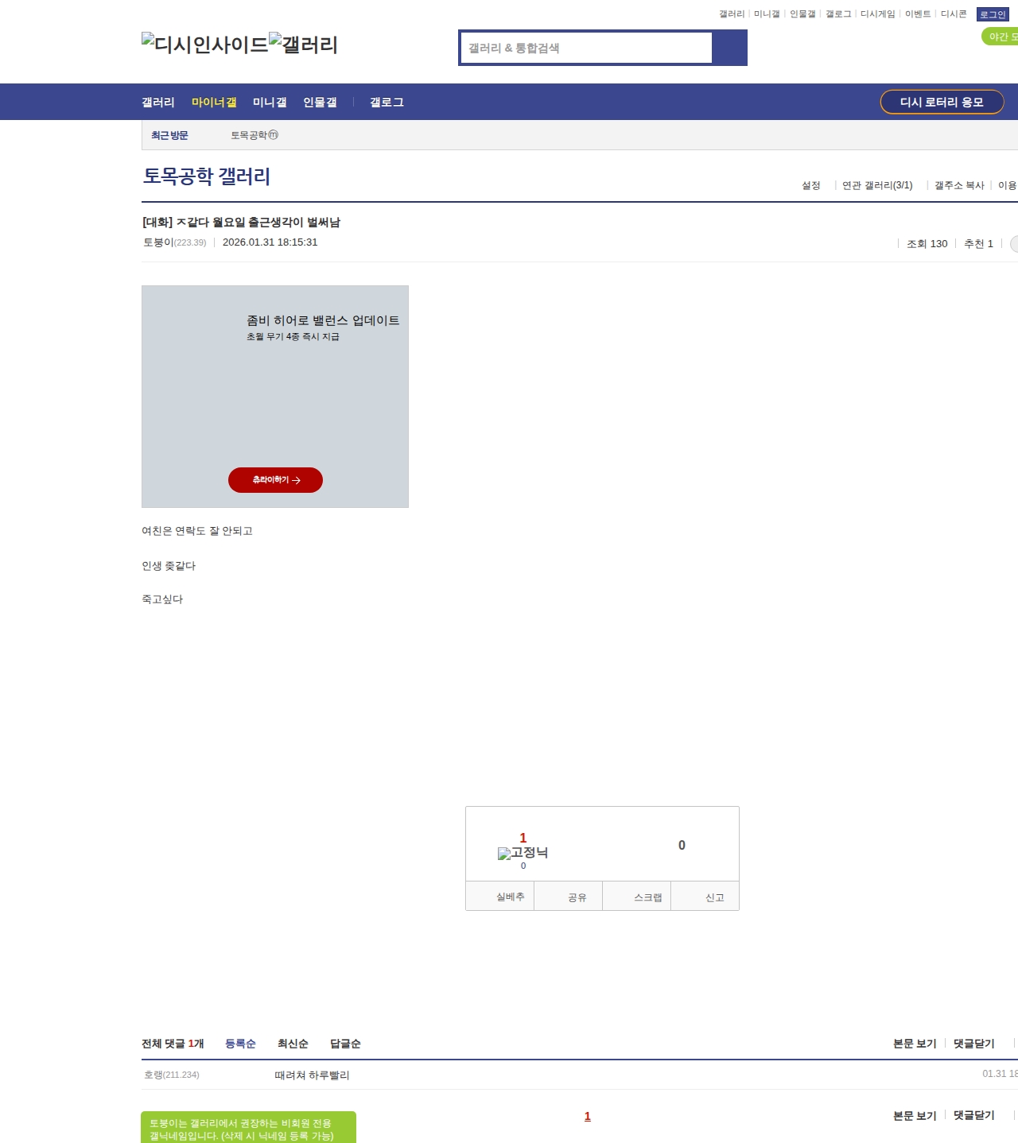
Task: Open 설정 gallery settings menu
Action: 810,185
